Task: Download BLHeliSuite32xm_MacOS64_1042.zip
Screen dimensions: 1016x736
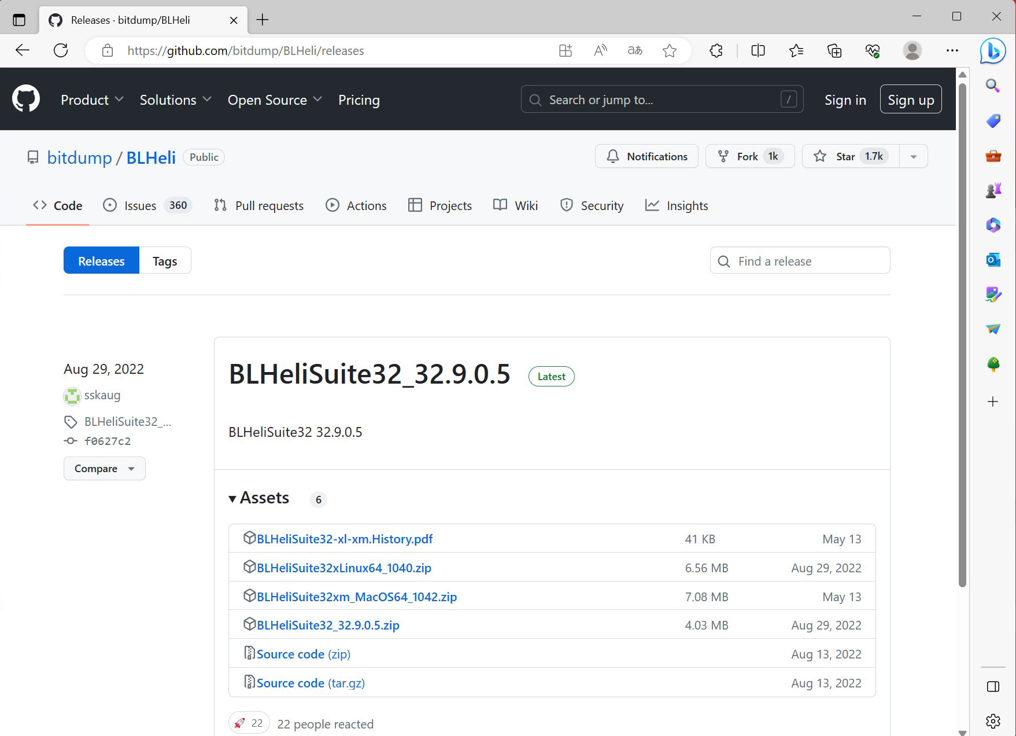Action: [x=357, y=597]
